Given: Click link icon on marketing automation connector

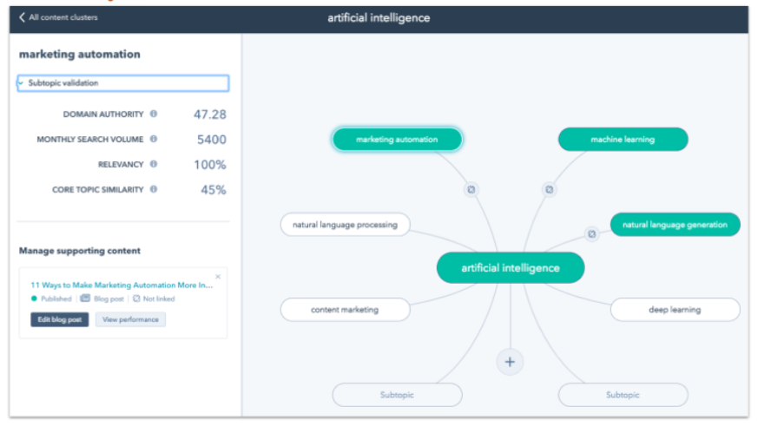Looking at the screenshot, I should (471, 189).
